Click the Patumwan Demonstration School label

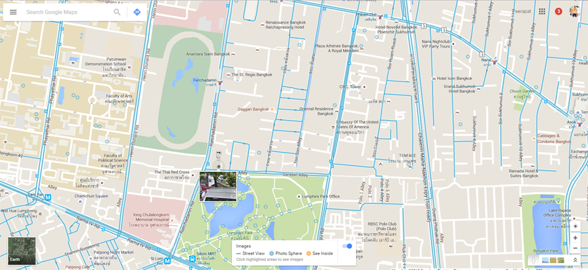(x=105, y=61)
